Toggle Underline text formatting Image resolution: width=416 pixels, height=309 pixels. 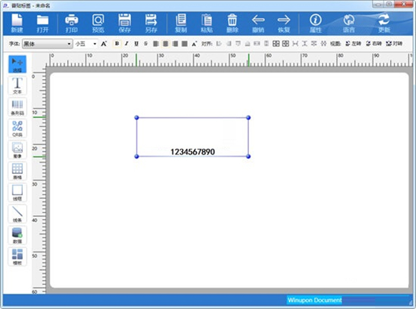tap(137, 44)
